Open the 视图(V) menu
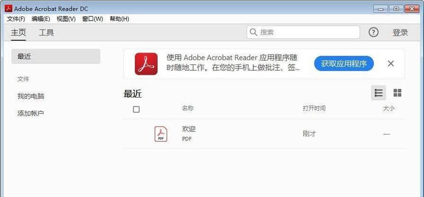The image size is (424, 197). click(x=66, y=19)
